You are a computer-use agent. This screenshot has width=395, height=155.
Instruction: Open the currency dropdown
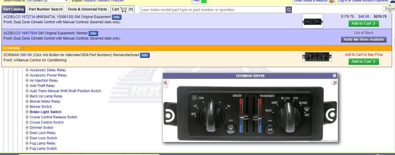point(47,1)
